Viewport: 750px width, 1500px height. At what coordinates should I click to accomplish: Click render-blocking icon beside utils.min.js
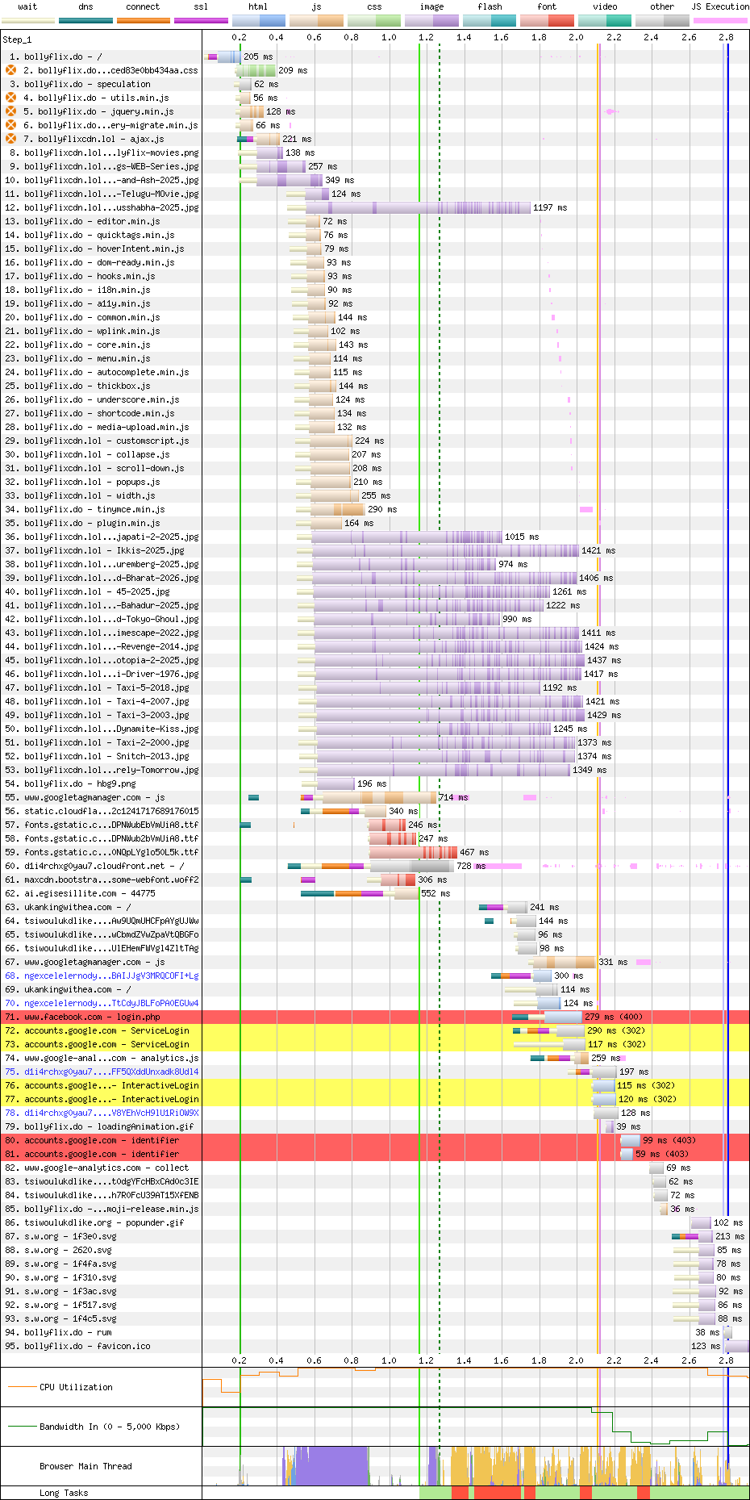click(11, 98)
